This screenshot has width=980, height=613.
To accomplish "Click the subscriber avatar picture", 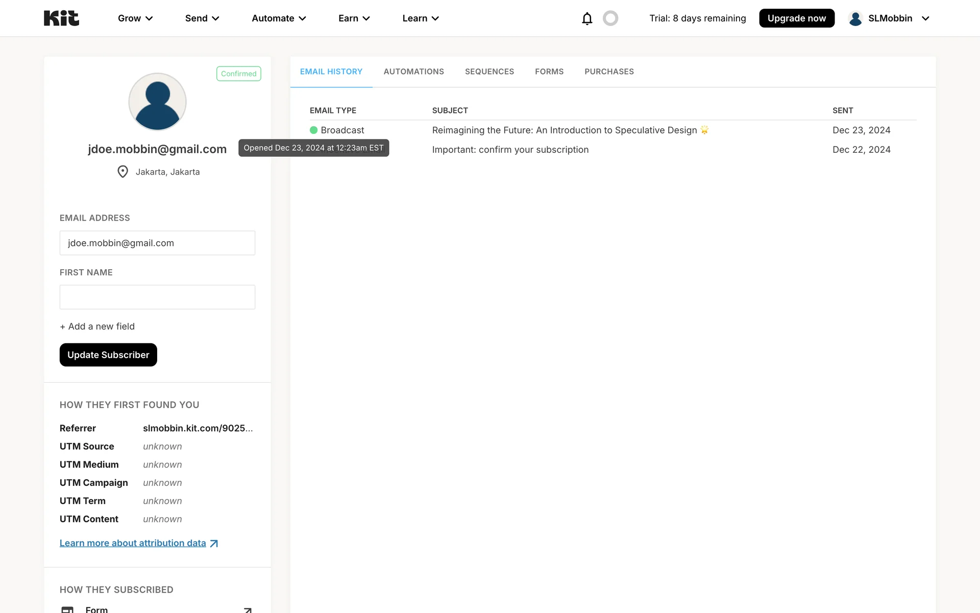I will click(x=157, y=102).
